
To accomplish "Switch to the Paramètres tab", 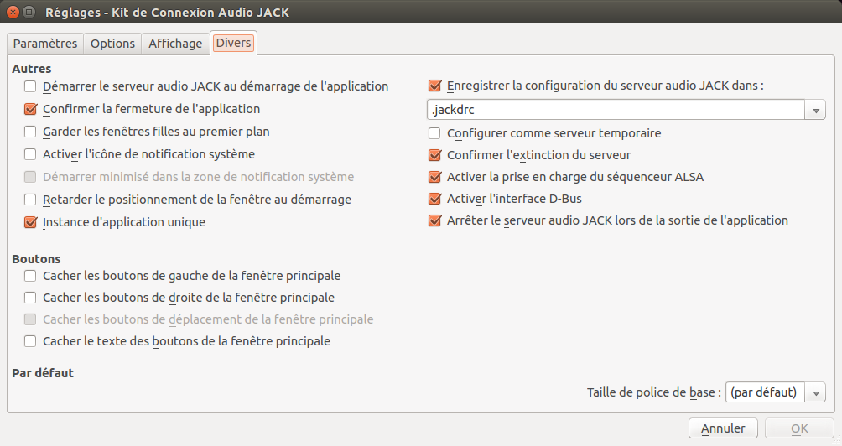I will (45, 44).
